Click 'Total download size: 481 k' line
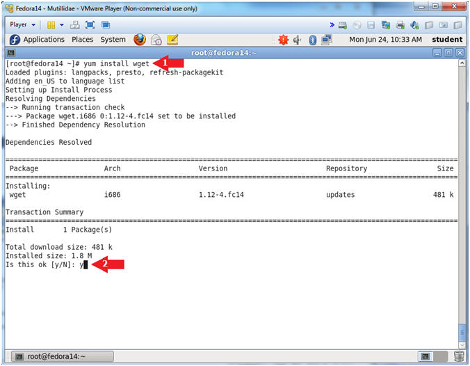The height and width of the screenshot is (366, 470). [58, 247]
